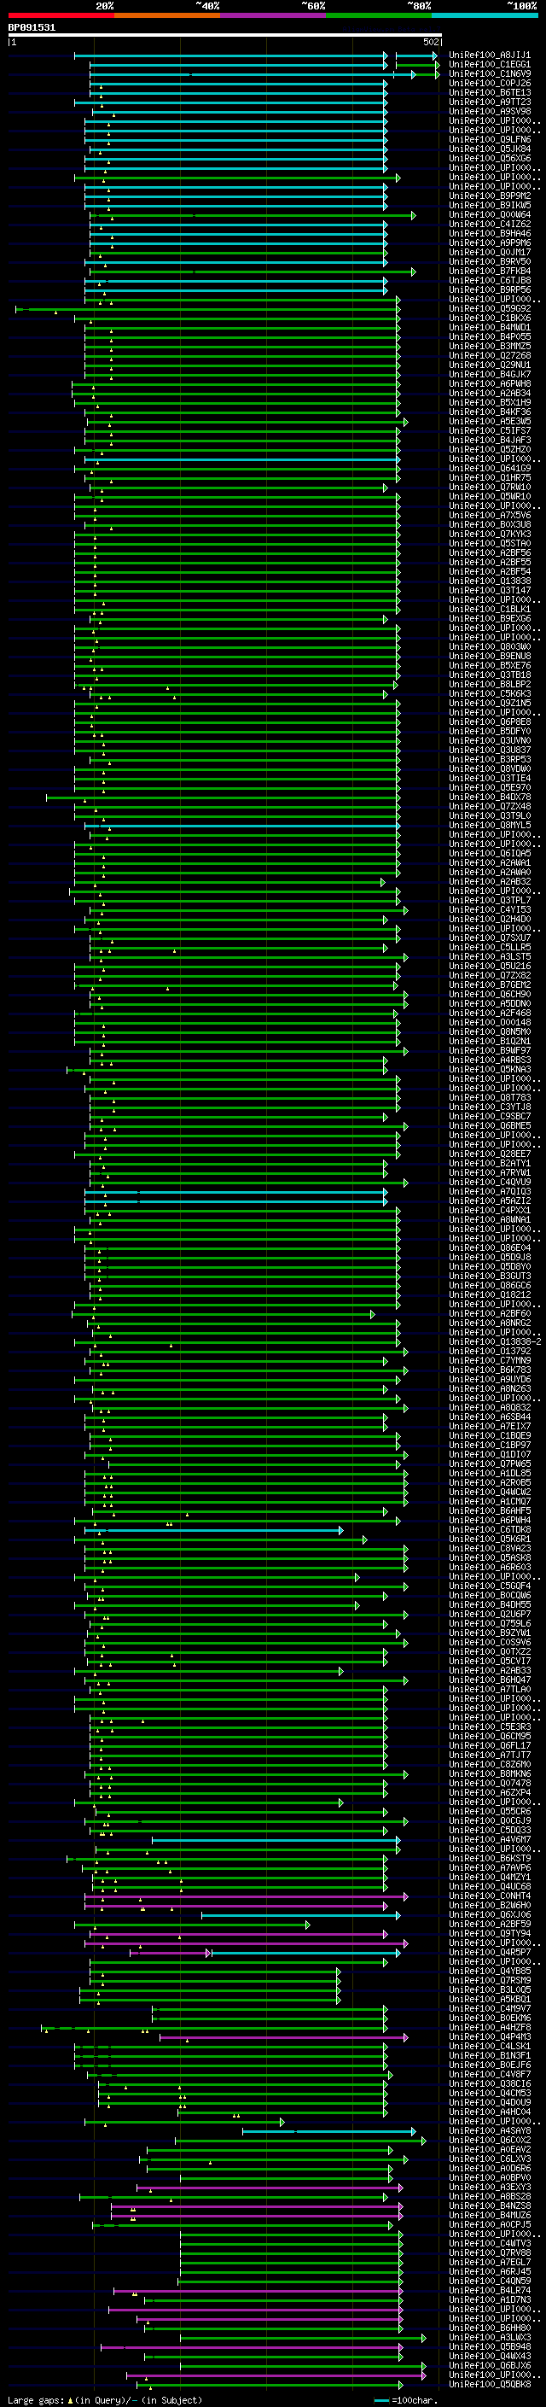Screen dimensions: 546x2407
Task: Select the UniRef100_A7QIQ3 label
Action: coord(489,1192)
